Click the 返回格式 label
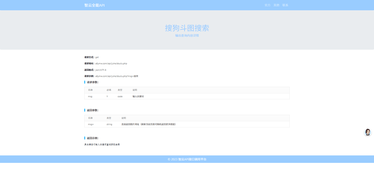Image resolution: width=374 pixels, height=179 pixels. pos(89,70)
